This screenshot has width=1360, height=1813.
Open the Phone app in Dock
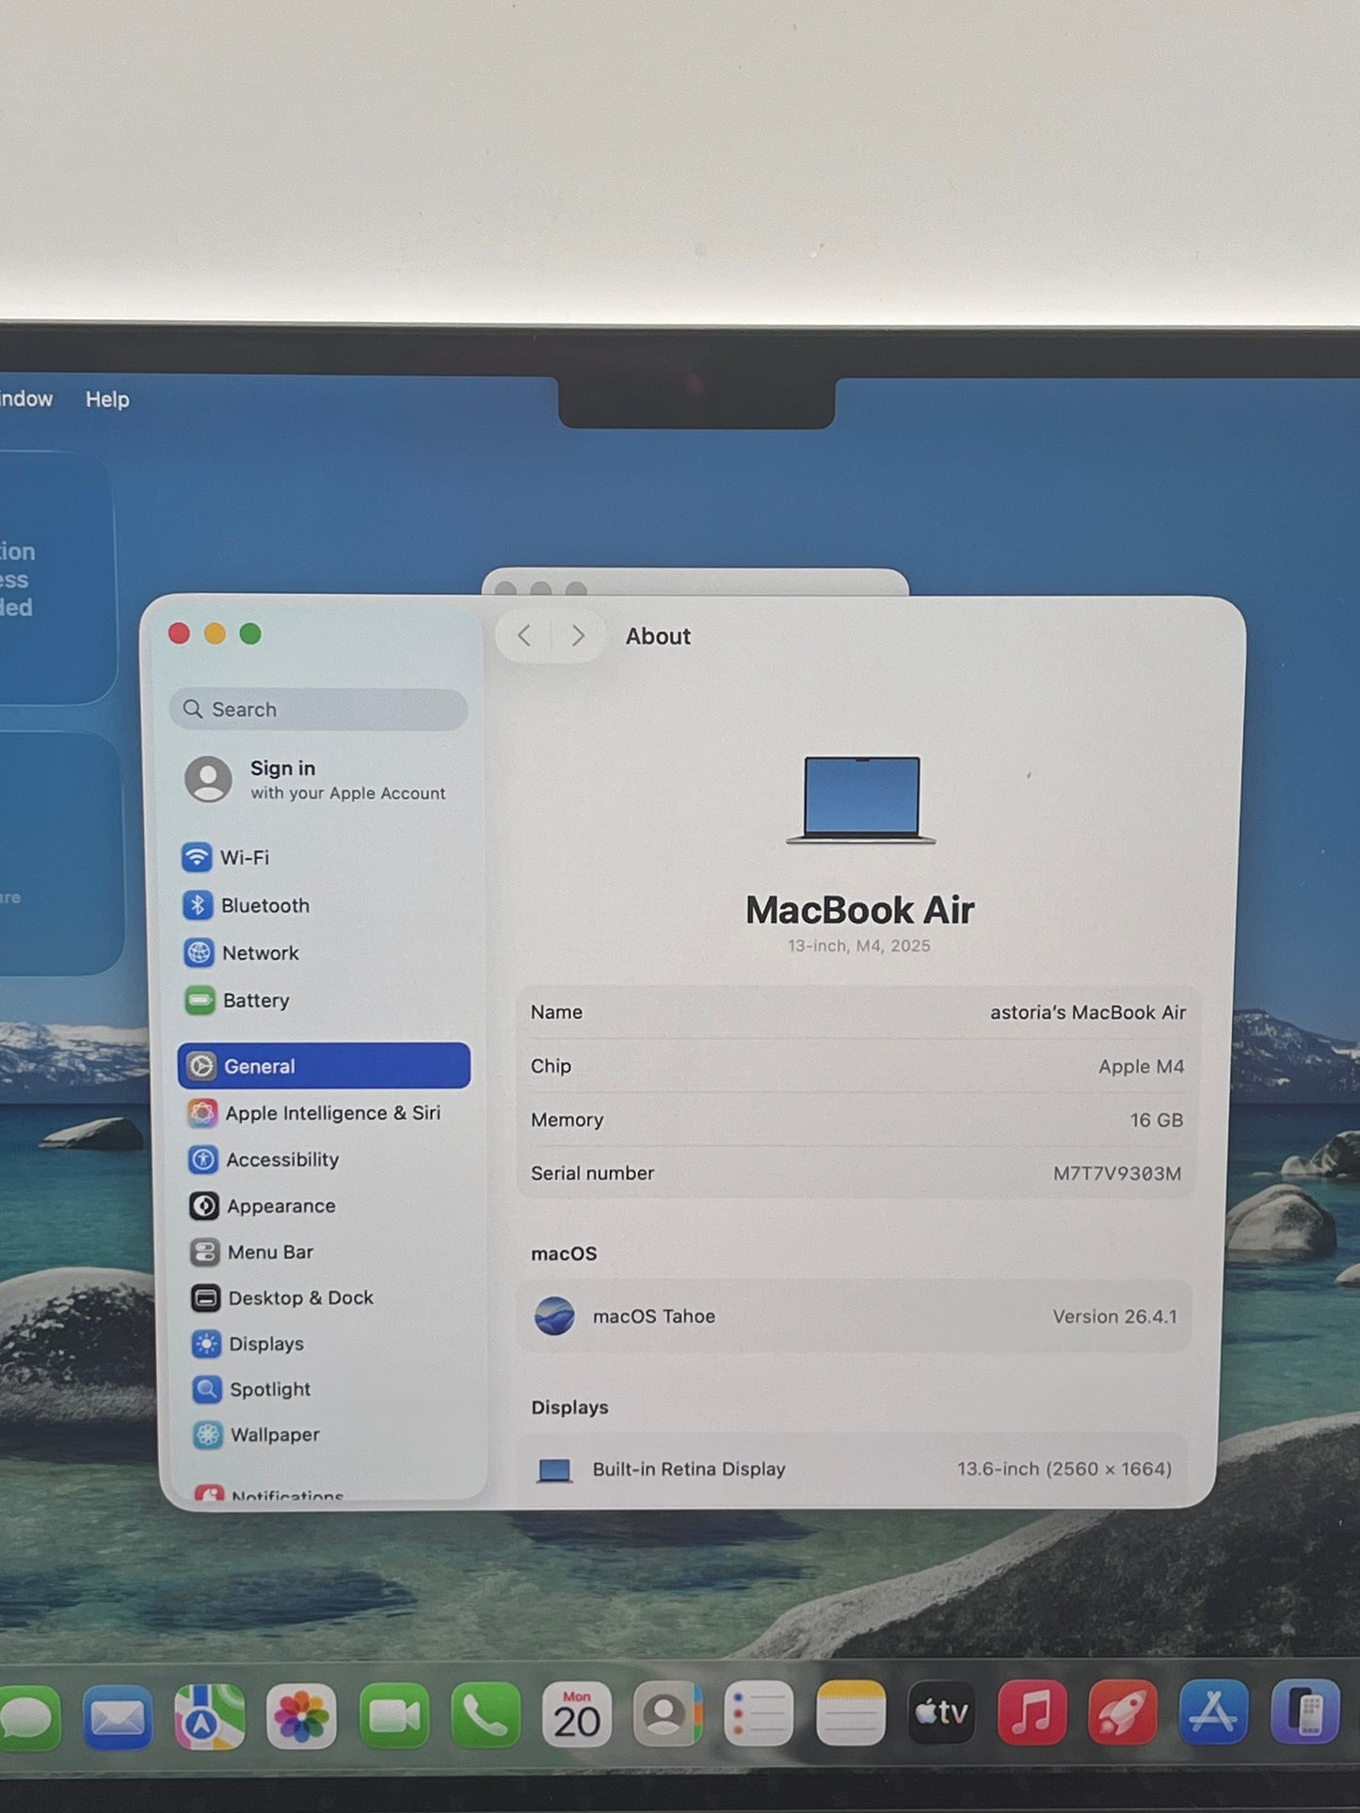(x=485, y=1716)
